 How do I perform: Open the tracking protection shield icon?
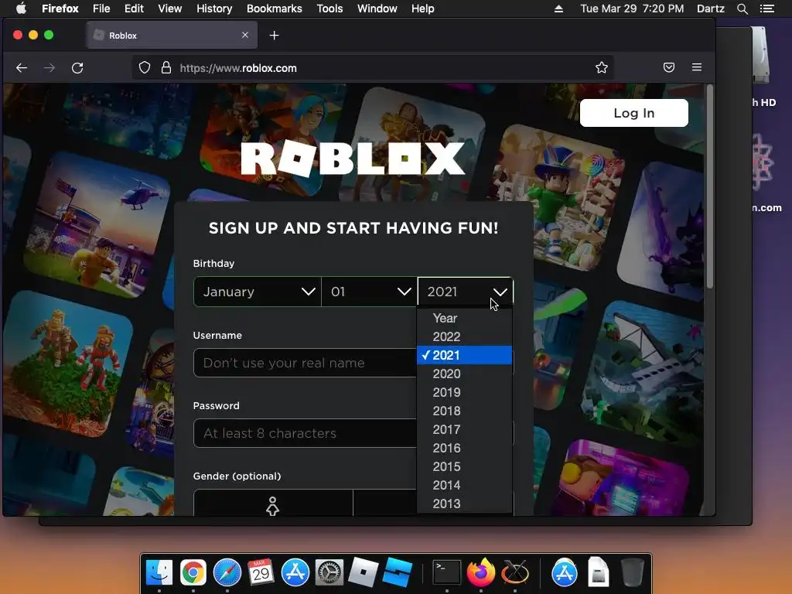point(145,68)
